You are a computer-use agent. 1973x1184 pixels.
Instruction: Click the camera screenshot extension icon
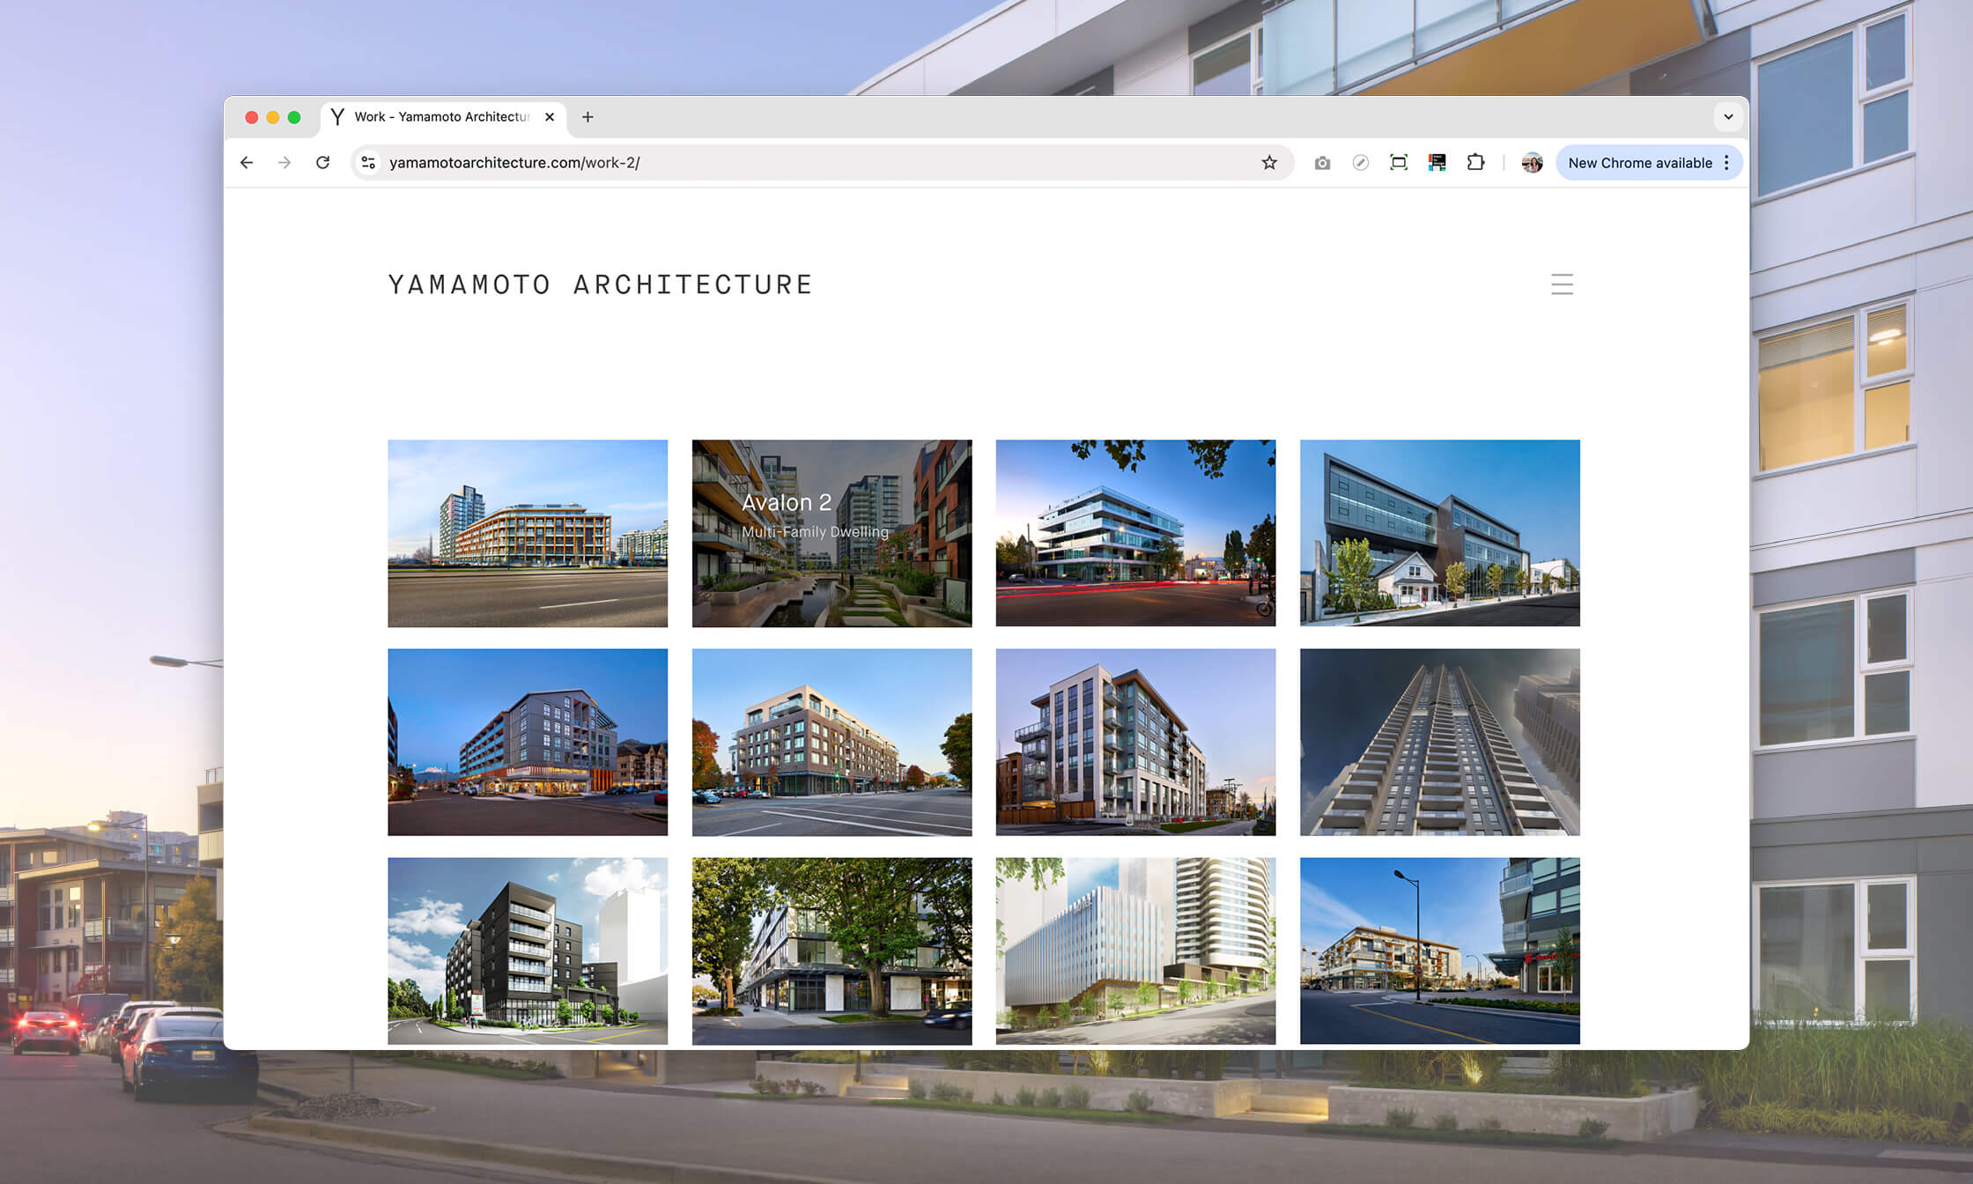pyautogui.click(x=1322, y=163)
